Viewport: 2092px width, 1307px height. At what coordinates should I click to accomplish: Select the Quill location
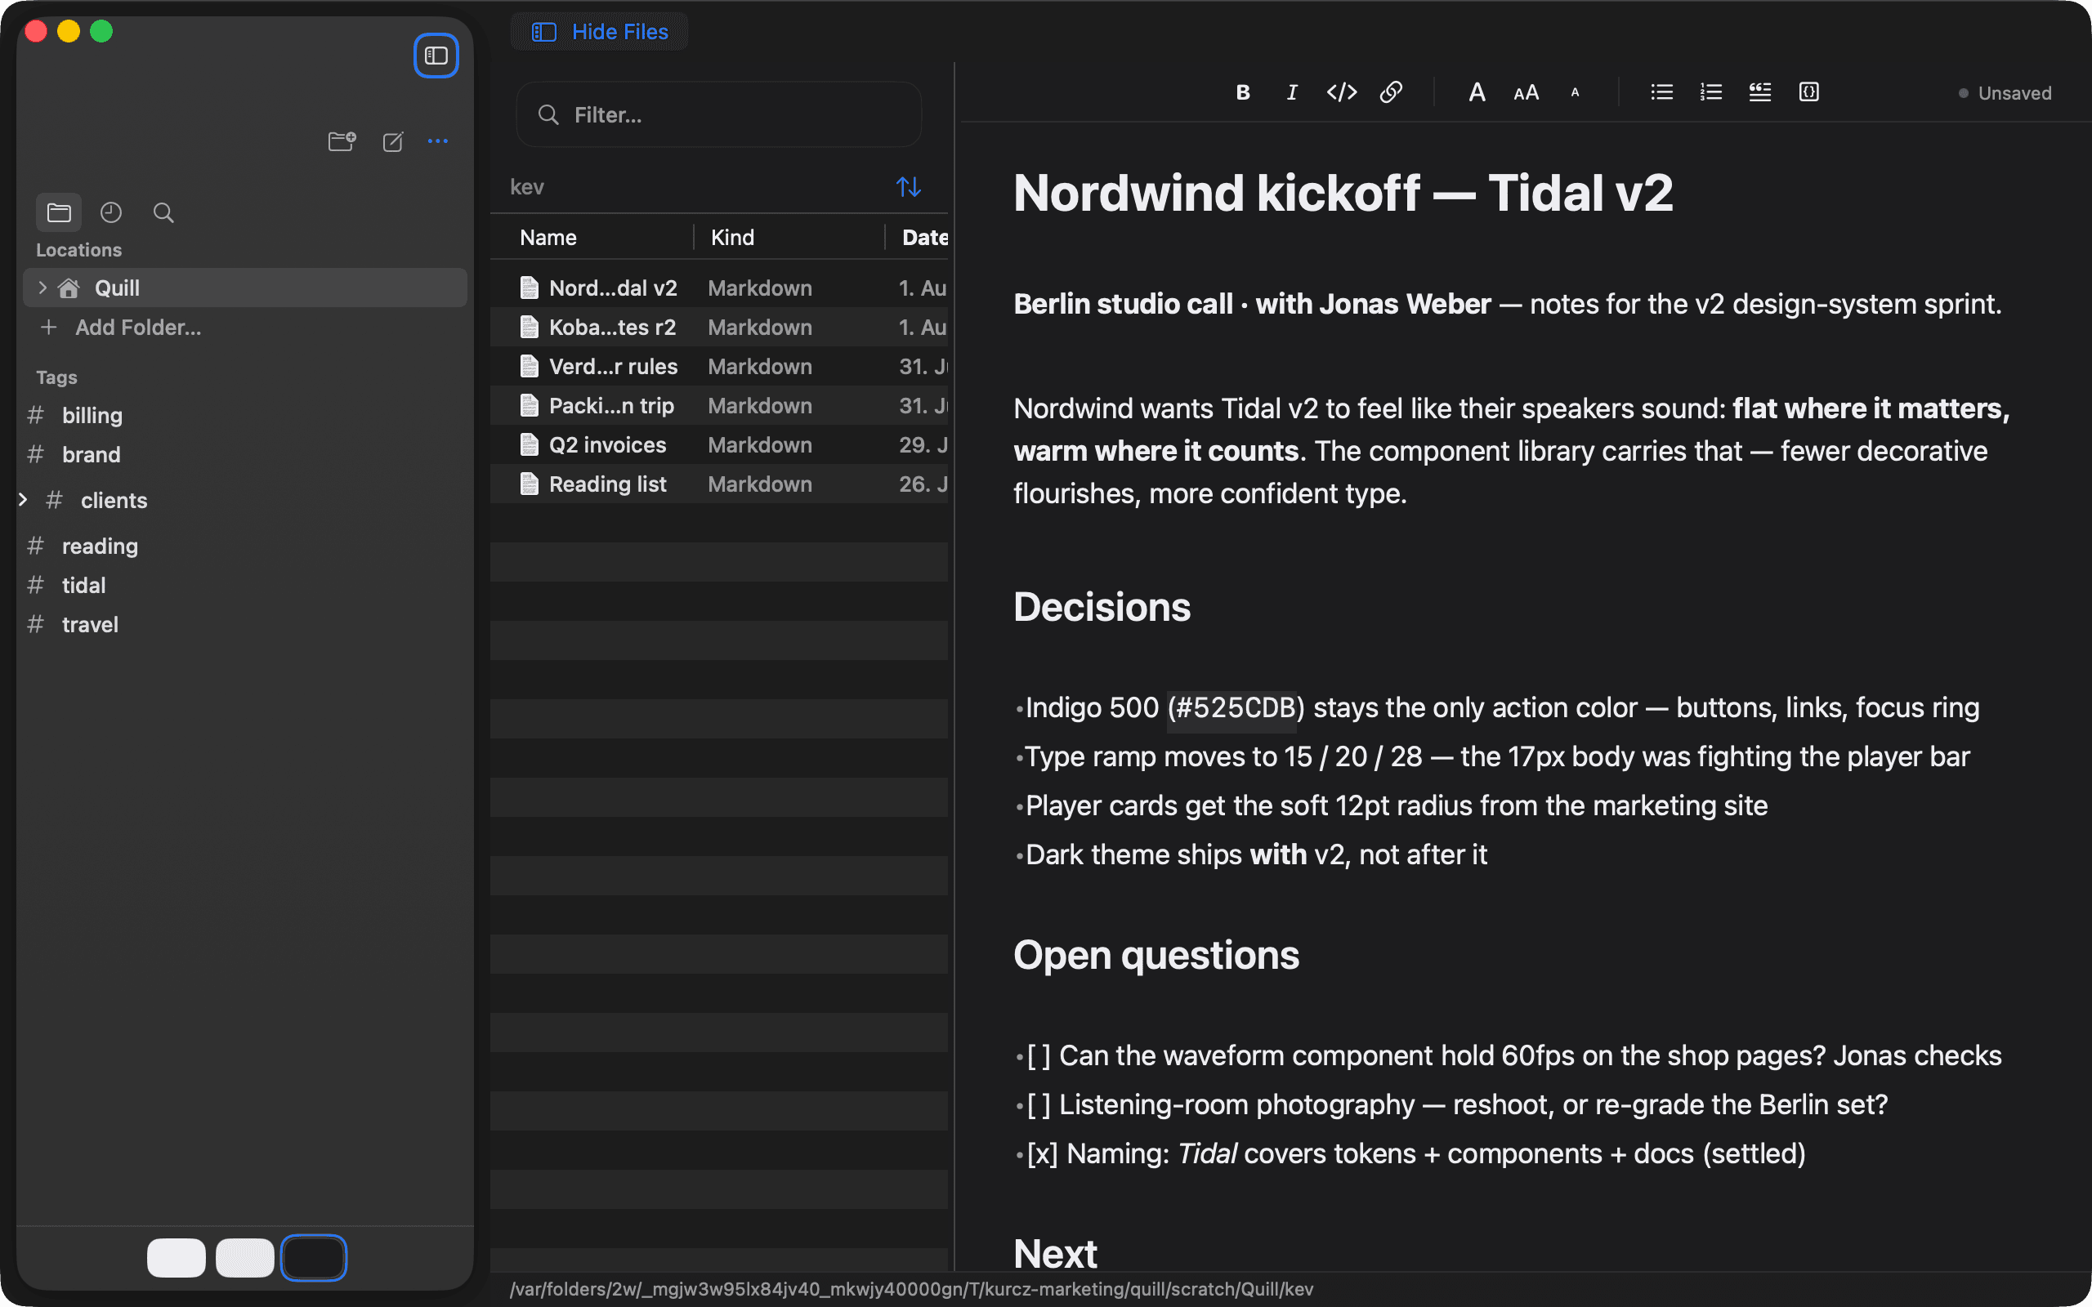[244, 287]
